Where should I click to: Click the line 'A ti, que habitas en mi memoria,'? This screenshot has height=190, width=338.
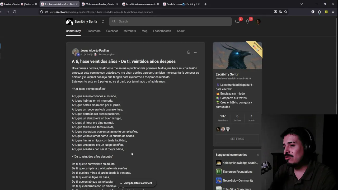pos(92,101)
